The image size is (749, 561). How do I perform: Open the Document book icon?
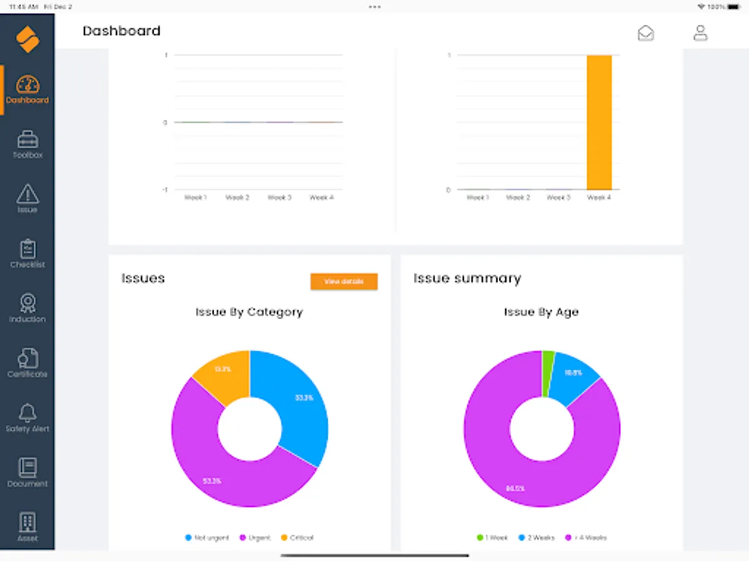click(27, 467)
